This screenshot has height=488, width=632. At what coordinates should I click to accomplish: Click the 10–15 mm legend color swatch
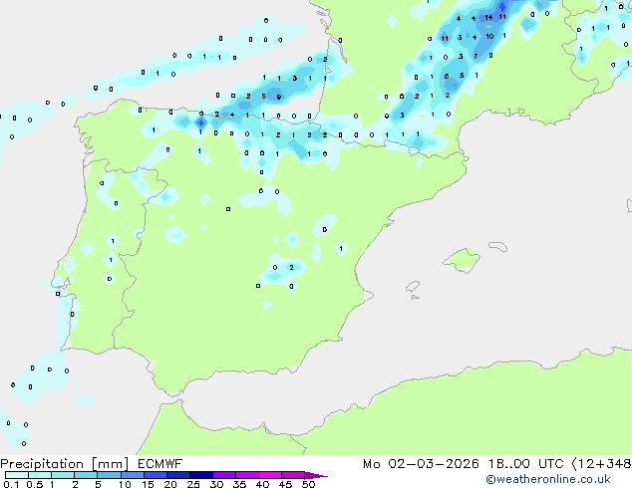point(132,475)
